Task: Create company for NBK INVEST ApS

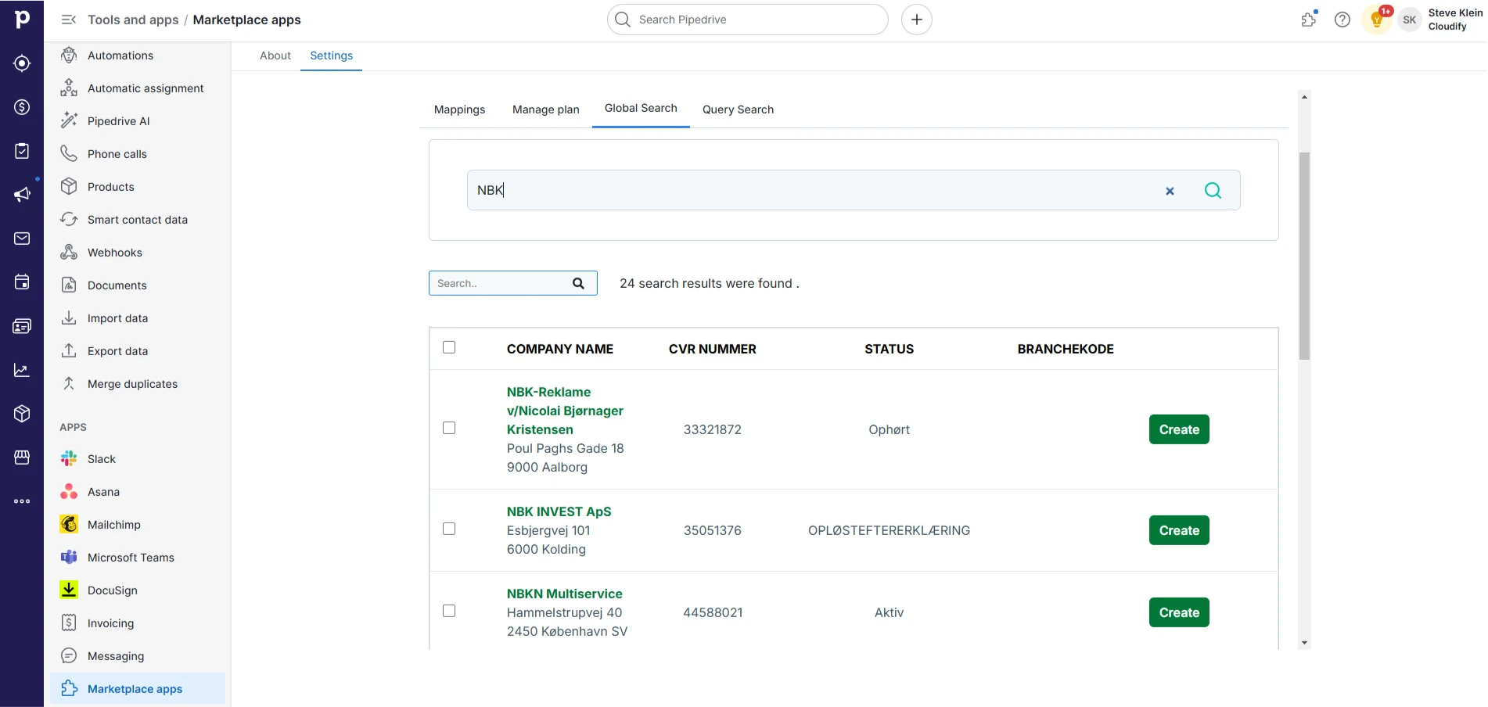Action: point(1179,530)
